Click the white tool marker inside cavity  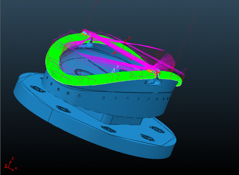(x=113, y=70)
